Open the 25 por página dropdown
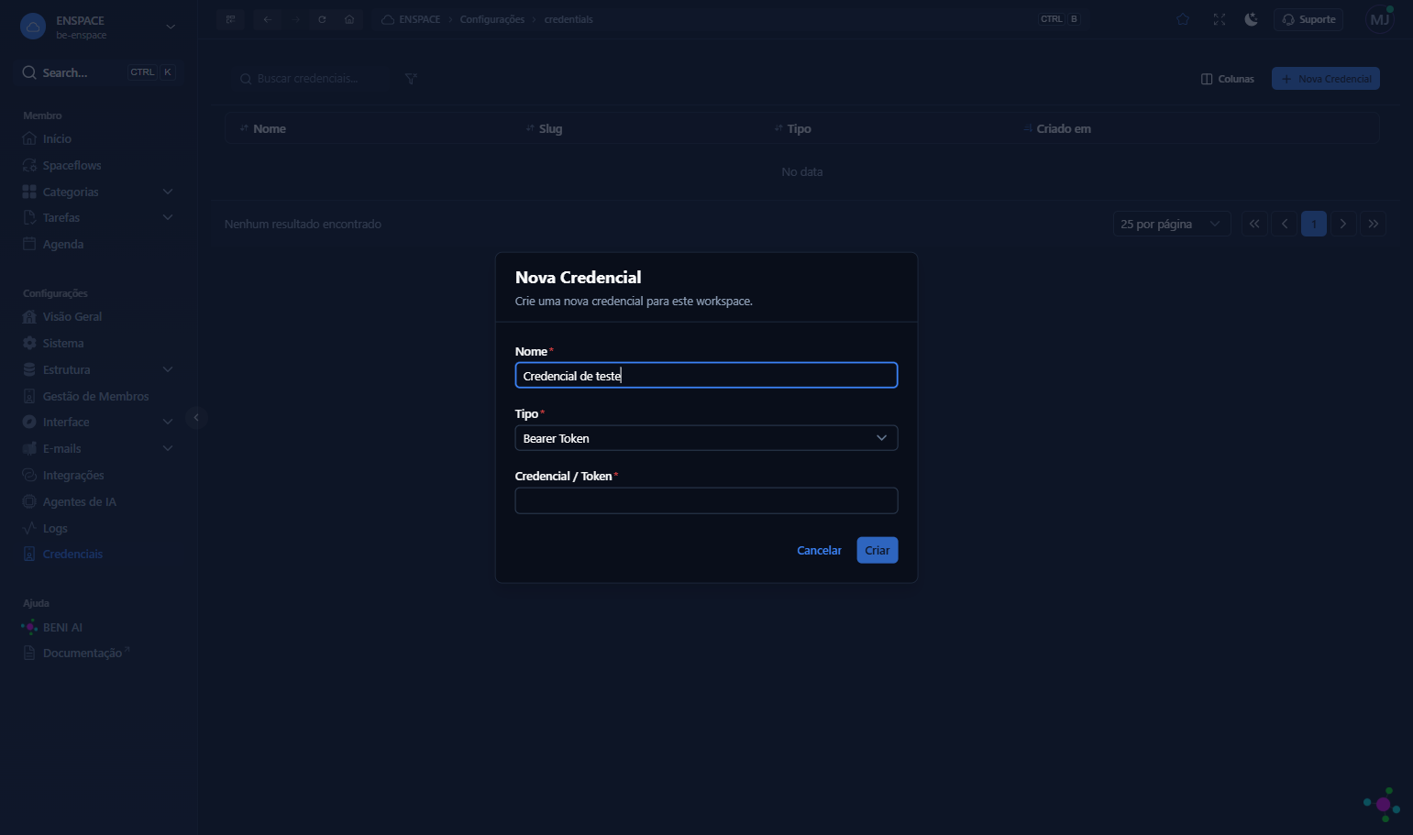1413x835 pixels. (x=1171, y=224)
